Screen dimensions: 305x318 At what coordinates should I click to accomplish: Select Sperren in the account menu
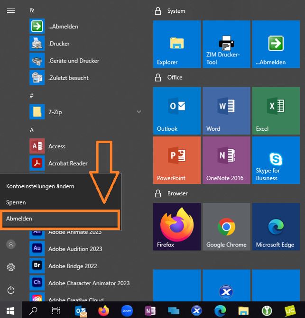coord(16,202)
